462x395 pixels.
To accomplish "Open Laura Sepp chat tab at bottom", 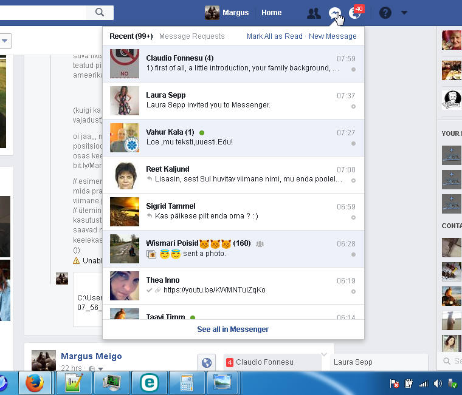I will (x=379, y=362).
